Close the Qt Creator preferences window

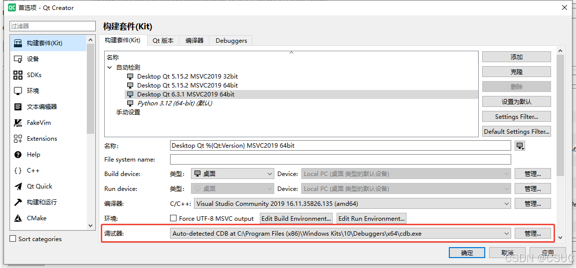[x=564, y=7]
